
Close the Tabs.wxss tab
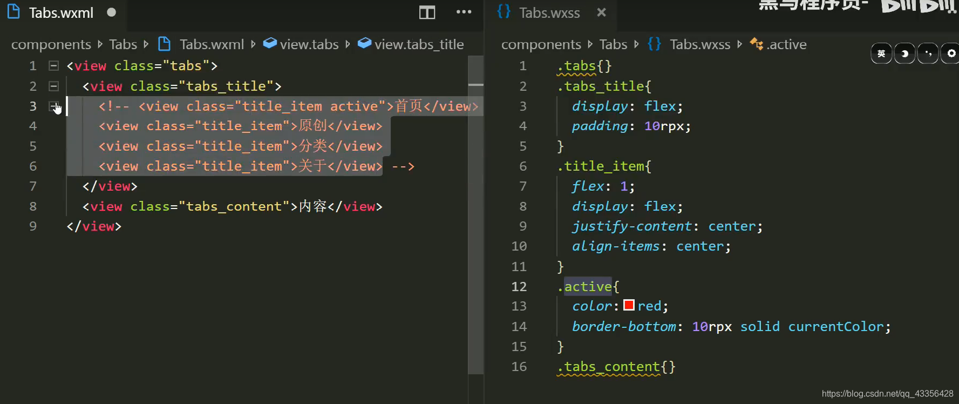click(602, 12)
